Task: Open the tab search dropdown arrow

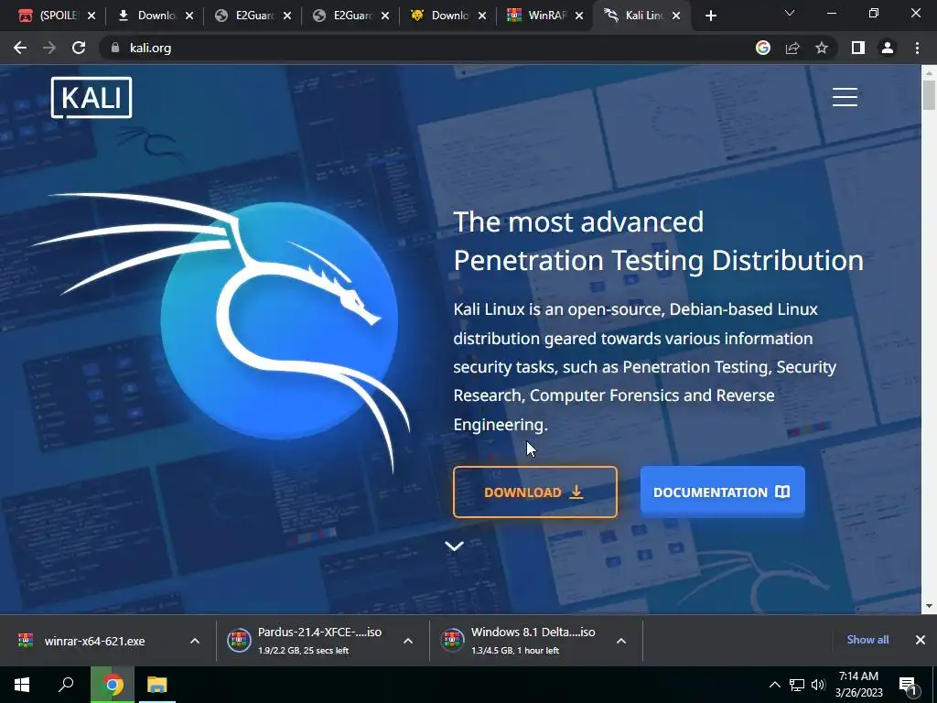Action: coord(790,13)
